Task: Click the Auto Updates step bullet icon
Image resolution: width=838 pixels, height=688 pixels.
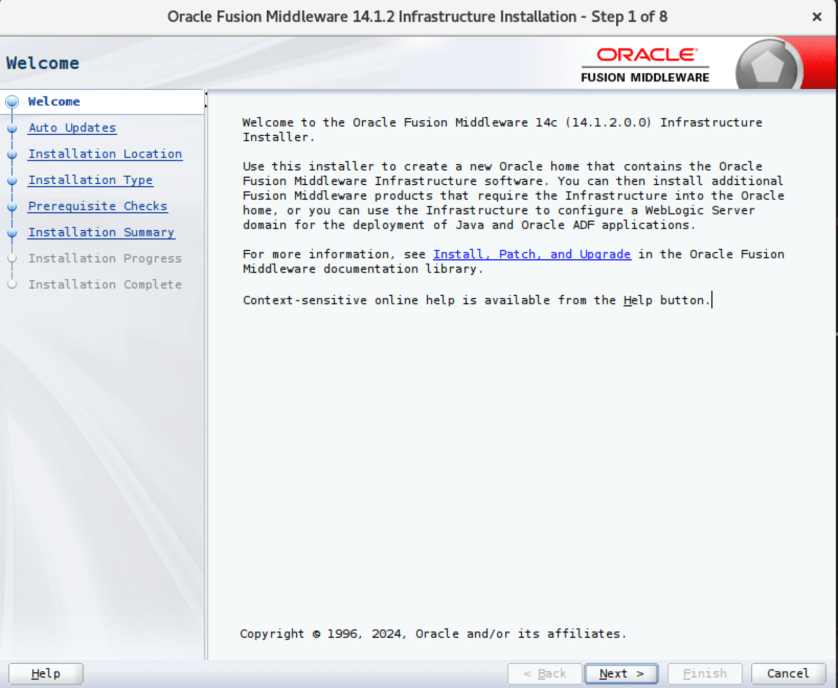Action: [12, 128]
